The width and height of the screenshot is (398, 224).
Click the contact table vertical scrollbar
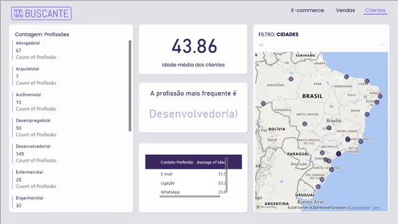pyautogui.click(x=226, y=175)
